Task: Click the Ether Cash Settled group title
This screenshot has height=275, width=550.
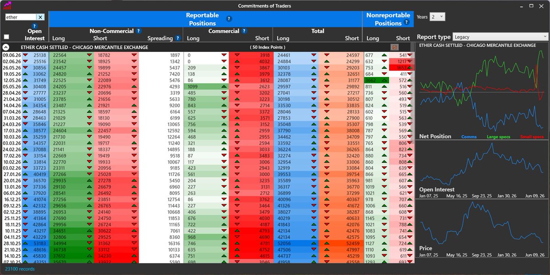Action: click(x=84, y=47)
